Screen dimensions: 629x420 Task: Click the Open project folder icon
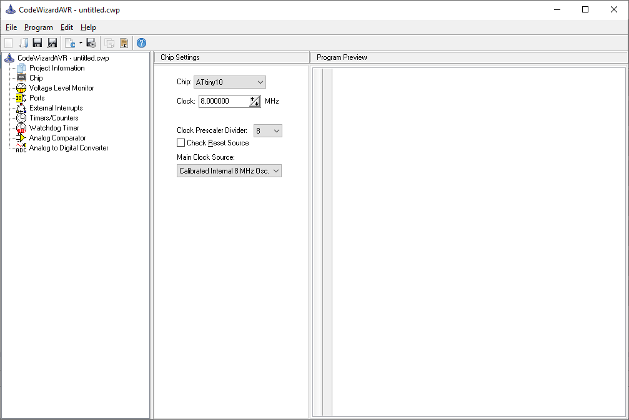click(23, 43)
